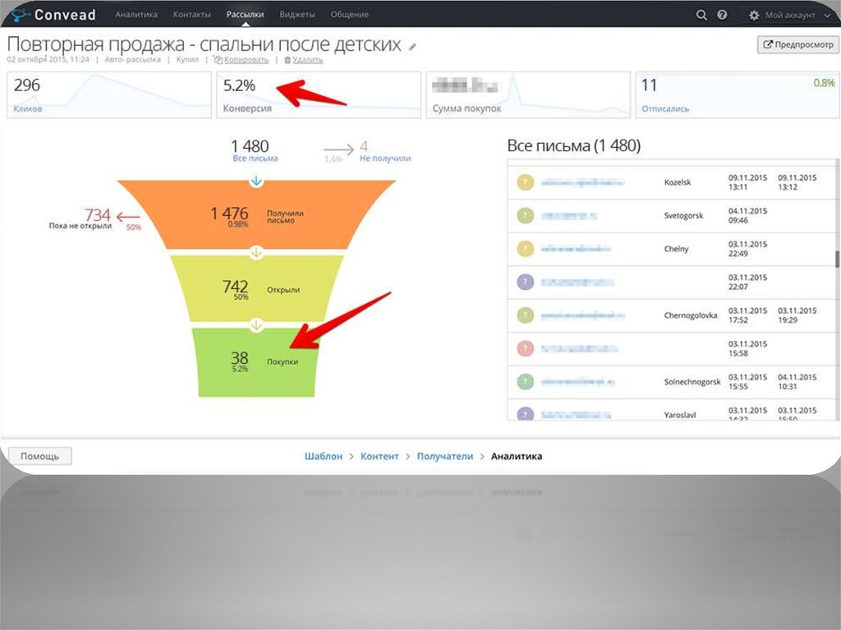Click the purple avatar icon in the Yaroslavl row

pyautogui.click(x=526, y=415)
